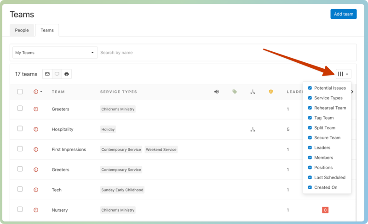Image resolution: width=368 pixels, height=224 pixels.
Task: Click the secure team shield icon
Action: point(270,92)
